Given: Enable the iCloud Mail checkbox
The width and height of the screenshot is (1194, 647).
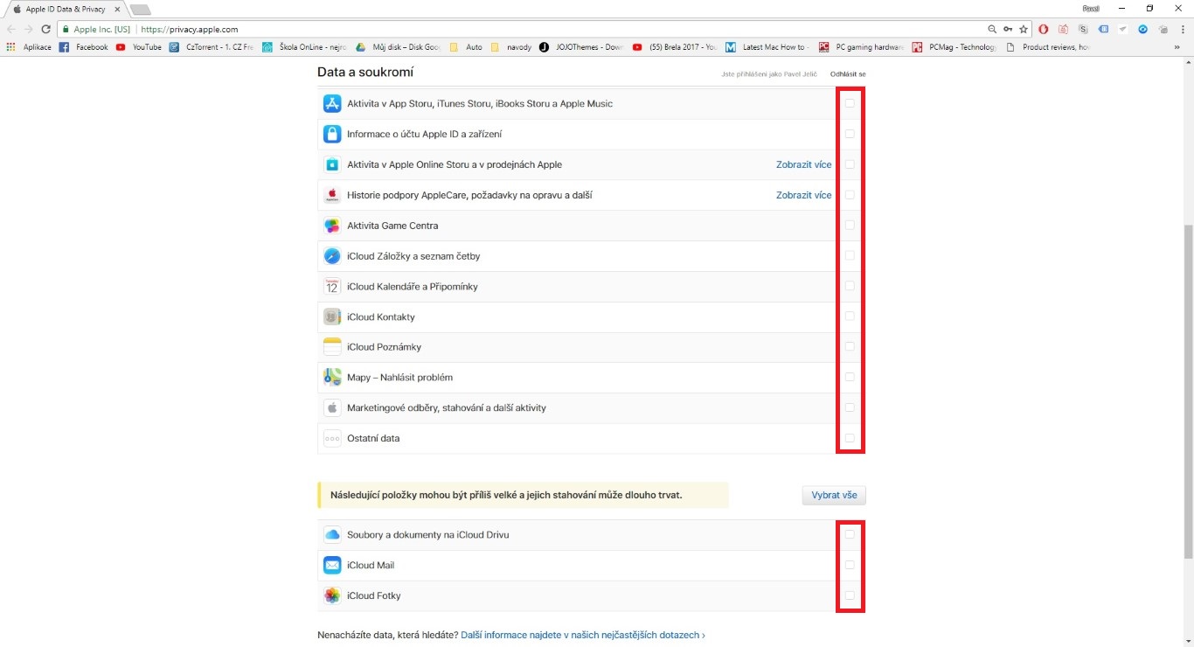Looking at the screenshot, I should click(850, 565).
